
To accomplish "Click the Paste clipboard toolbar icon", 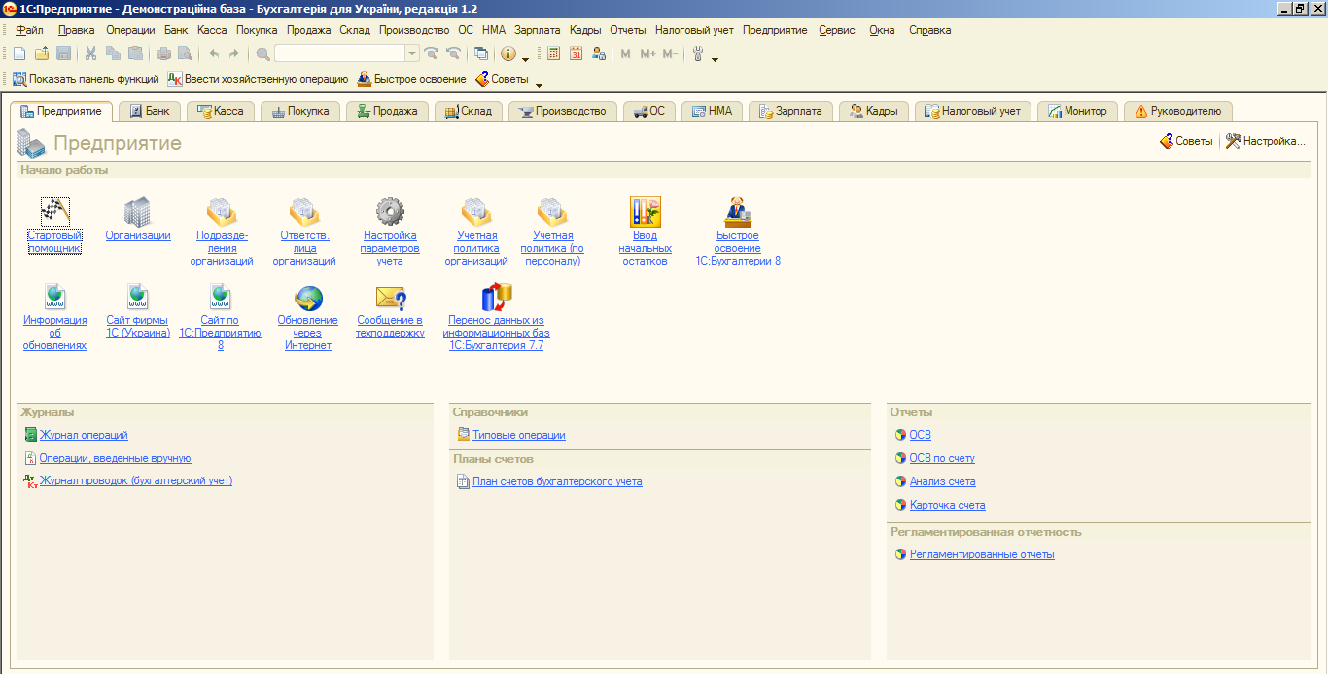I will click(x=135, y=53).
